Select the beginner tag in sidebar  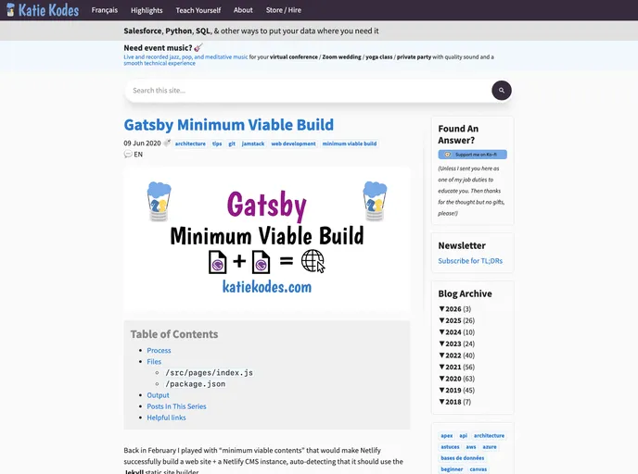pyautogui.click(x=452, y=469)
